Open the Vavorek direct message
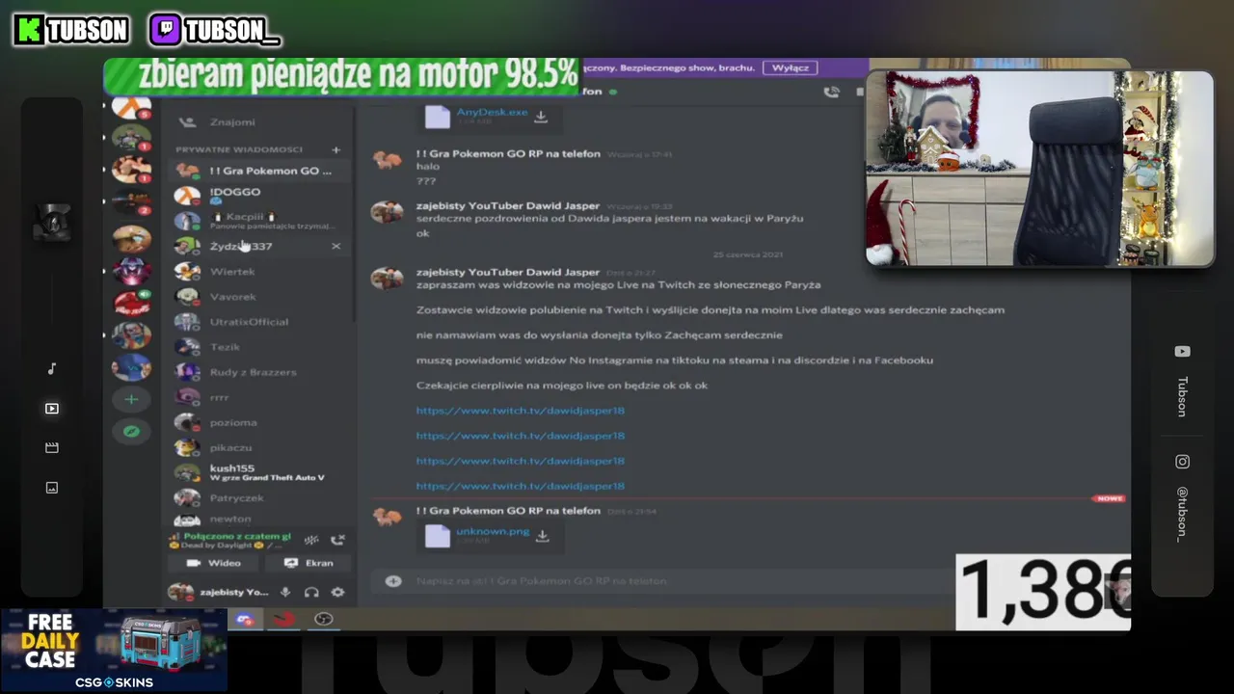1234x694 pixels. pyautogui.click(x=258, y=297)
